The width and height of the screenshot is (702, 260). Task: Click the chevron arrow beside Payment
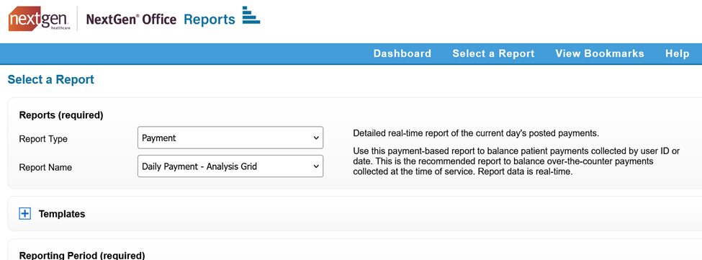(x=316, y=138)
